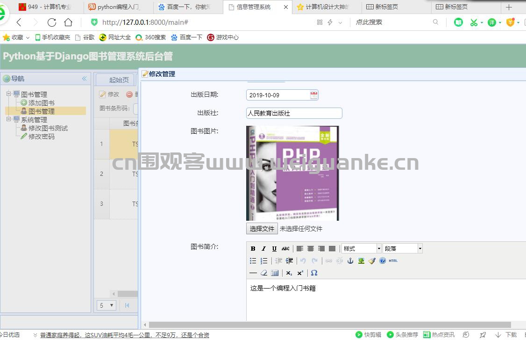Image resolution: width=526 pixels, height=340 pixels.
Task: Insert a hyperlink with the chain icon
Action: 329,260
